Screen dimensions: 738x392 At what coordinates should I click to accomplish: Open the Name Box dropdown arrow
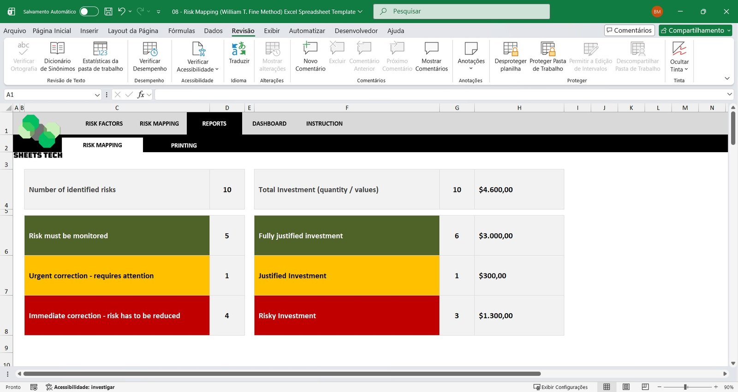97,95
